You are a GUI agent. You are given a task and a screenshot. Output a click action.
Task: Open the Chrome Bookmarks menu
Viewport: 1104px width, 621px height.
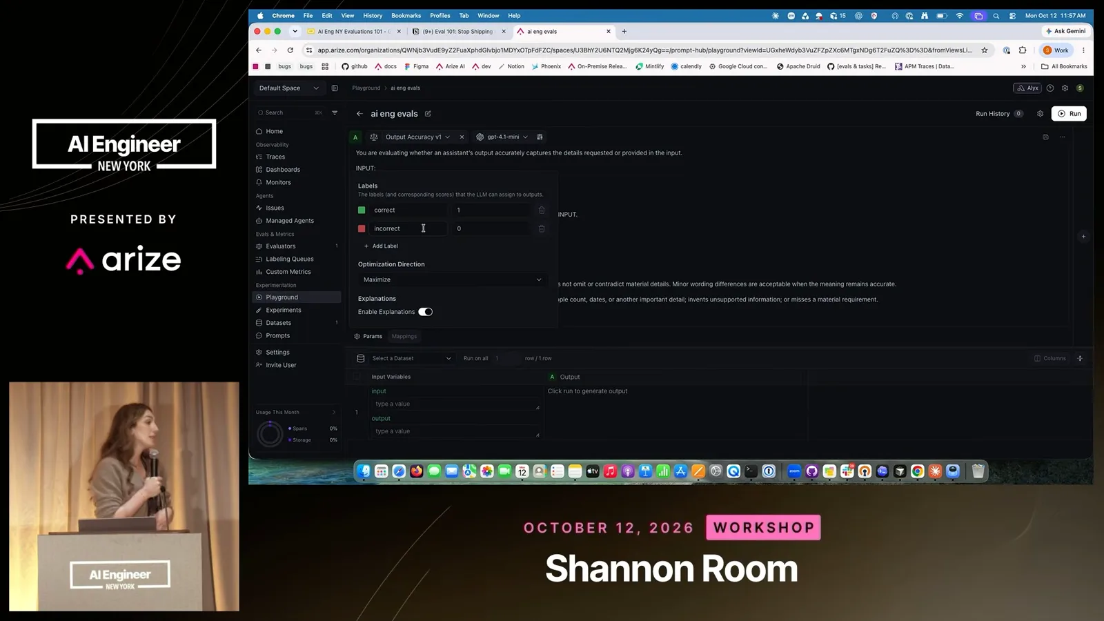[x=406, y=15]
